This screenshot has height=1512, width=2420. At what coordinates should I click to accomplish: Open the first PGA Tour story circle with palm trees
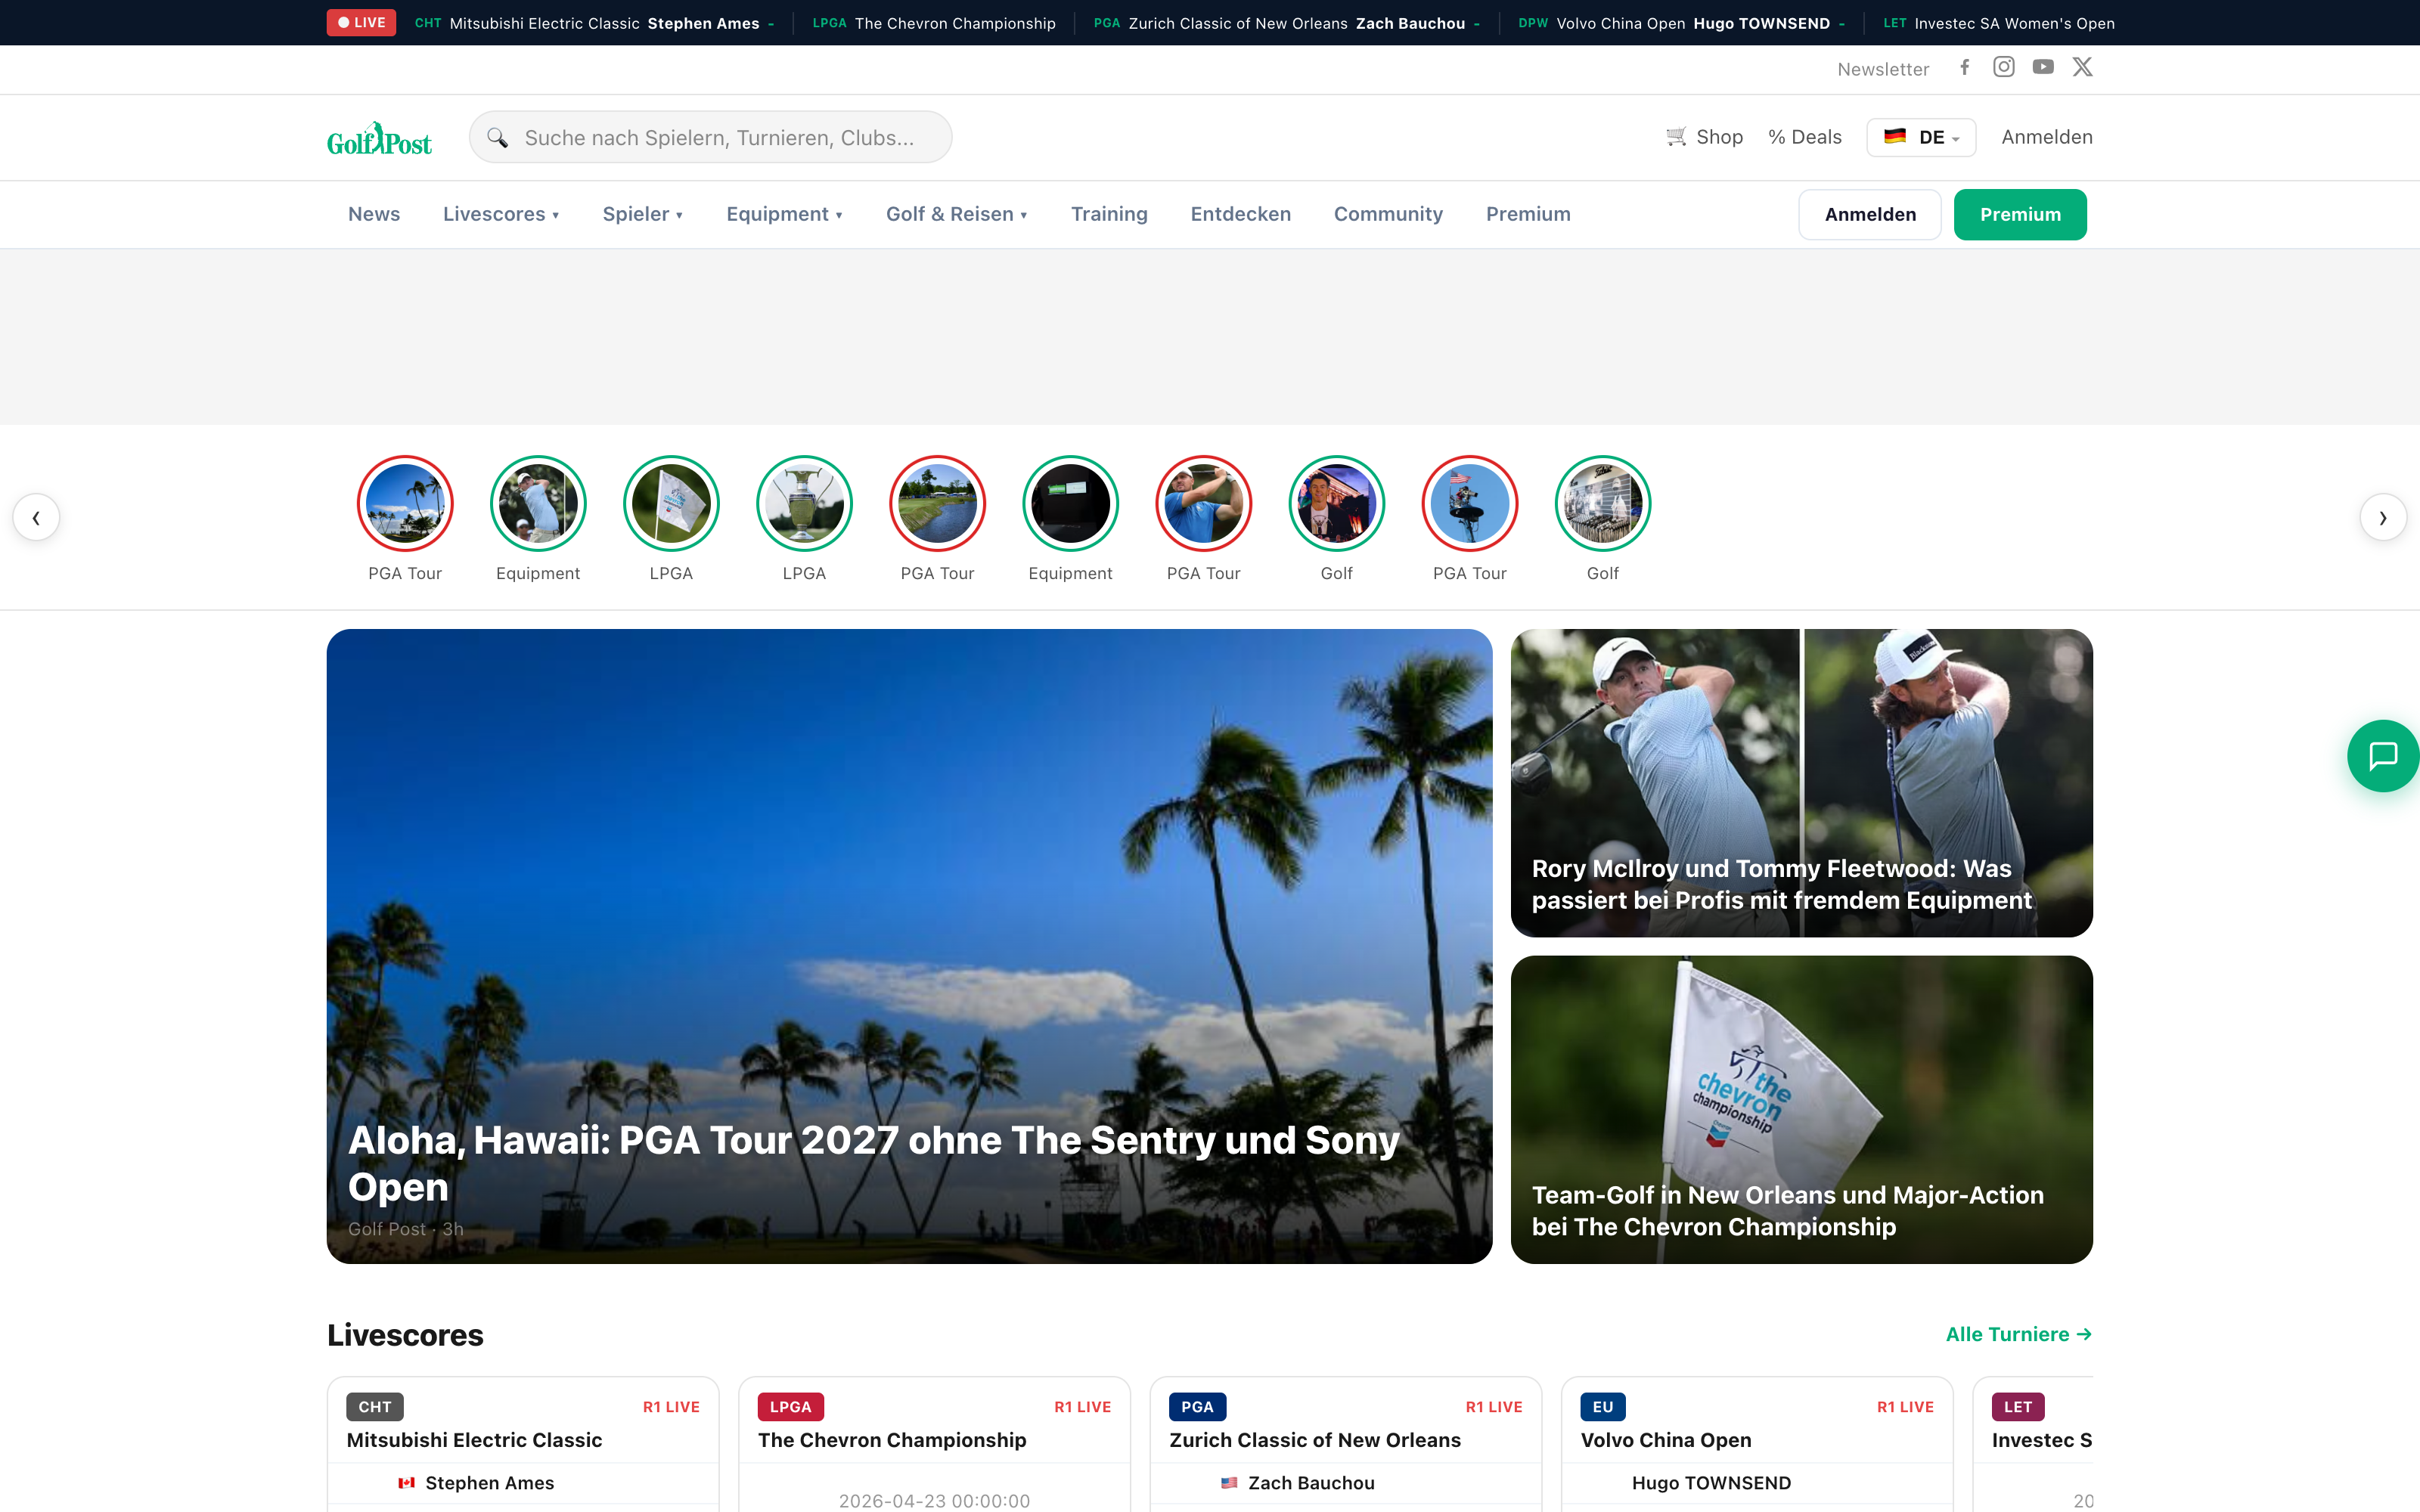click(x=405, y=504)
